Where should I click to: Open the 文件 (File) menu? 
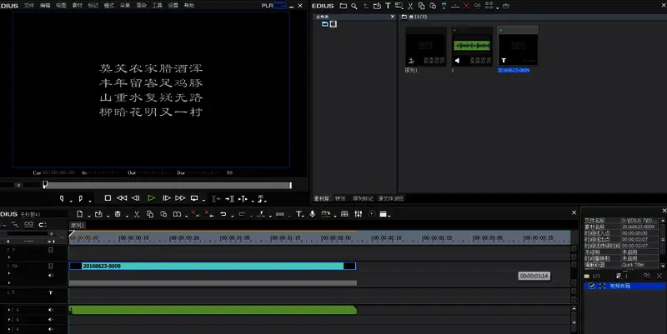pyautogui.click(x=29, y=5)
